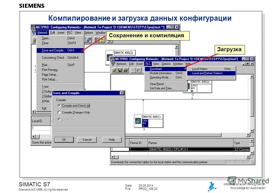The image size is (279, 193).
Task: Choose Exit in back window Network menu
Action: click(44, 108)
